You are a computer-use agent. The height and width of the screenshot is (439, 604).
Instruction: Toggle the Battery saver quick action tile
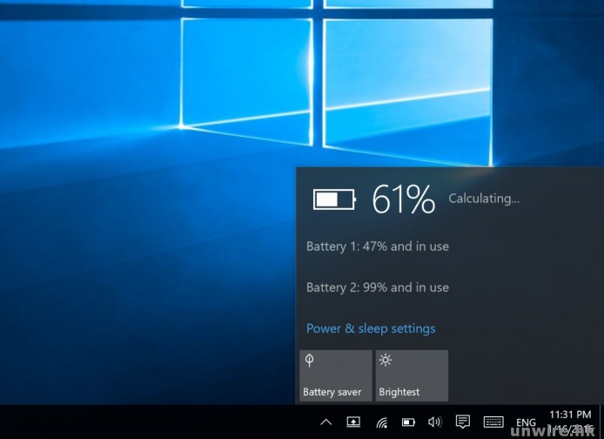(x=335, y=375)
